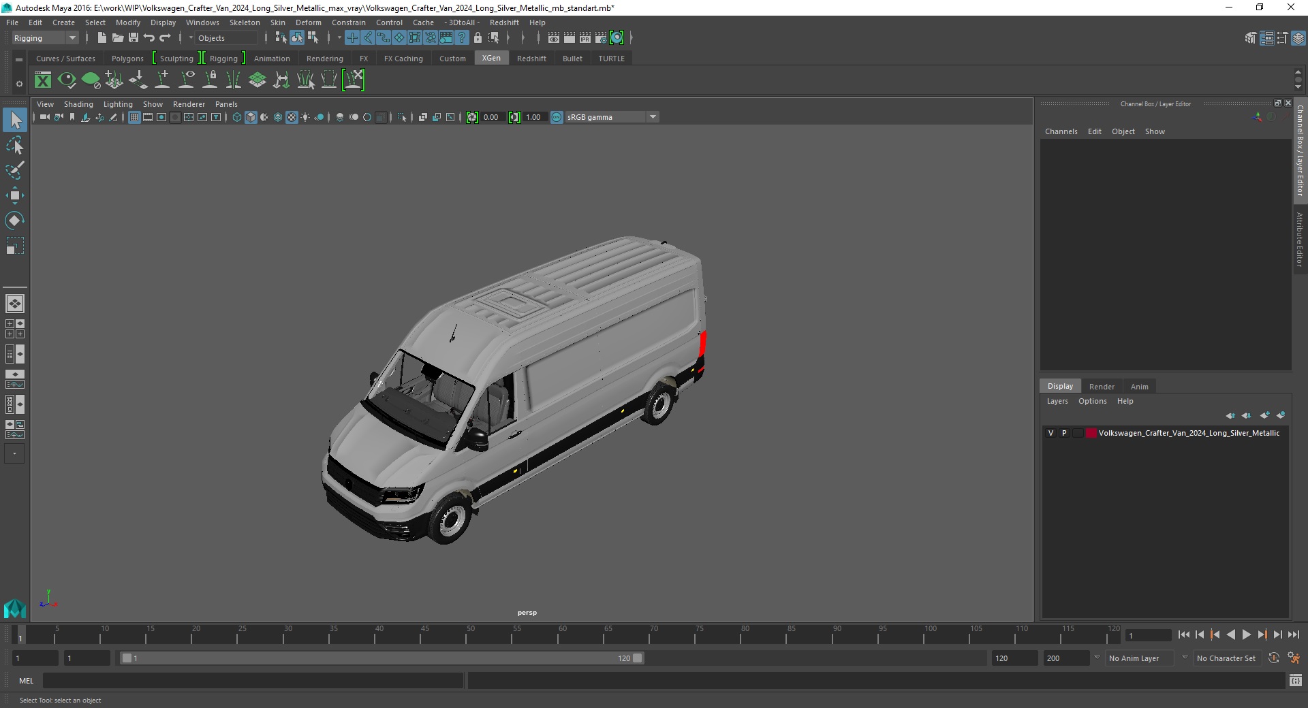This screenshot has height=708, width=1308.
Task: Activate the Scale tool
Action: 15,245
